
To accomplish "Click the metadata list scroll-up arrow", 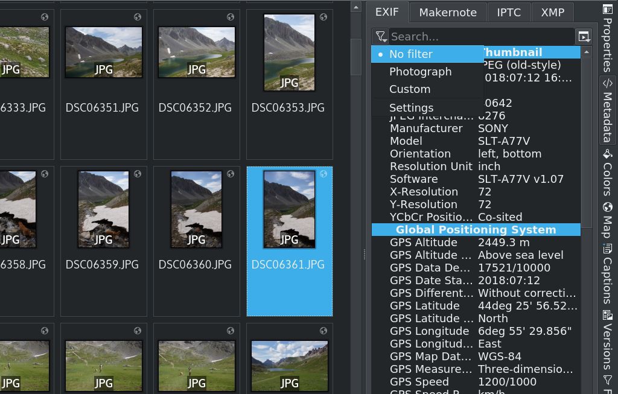I will pos(587,52).
